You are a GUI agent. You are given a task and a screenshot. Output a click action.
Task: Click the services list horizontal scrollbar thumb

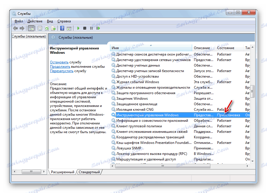point(163,166)
